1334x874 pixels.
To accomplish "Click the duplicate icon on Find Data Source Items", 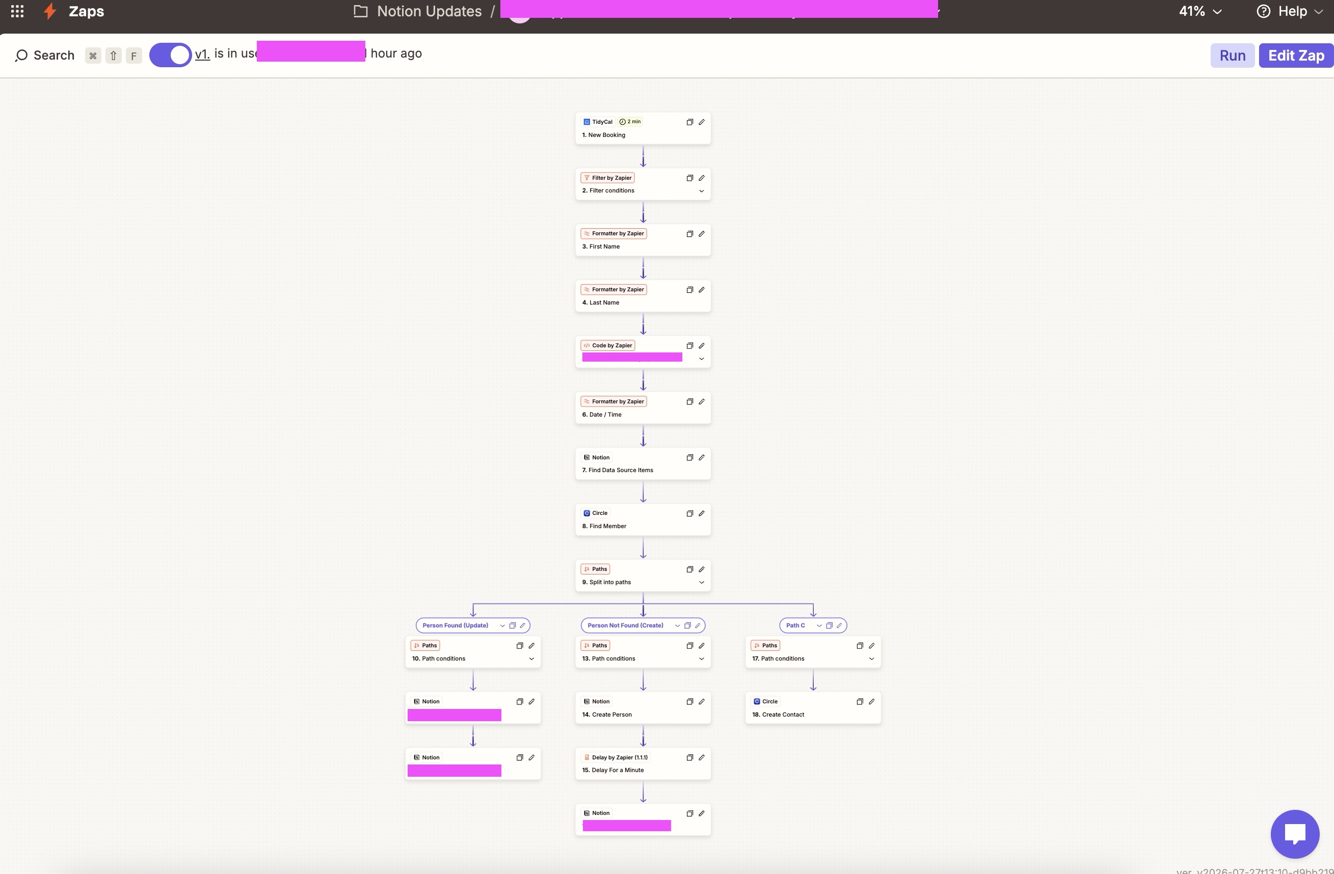I will click(x=689, y=458).
